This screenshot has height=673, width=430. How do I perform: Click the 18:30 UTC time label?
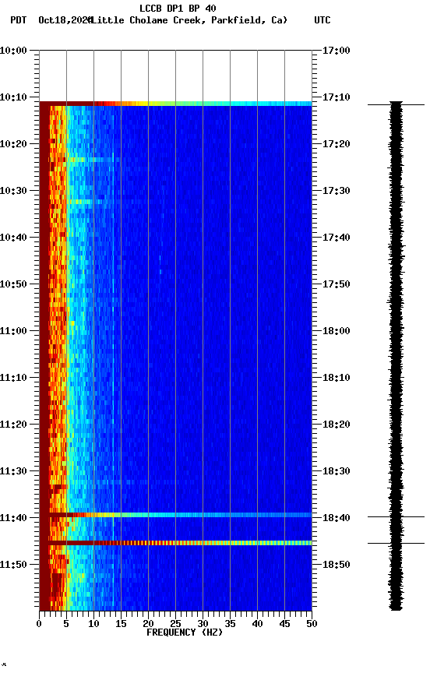tap(336, 472)
